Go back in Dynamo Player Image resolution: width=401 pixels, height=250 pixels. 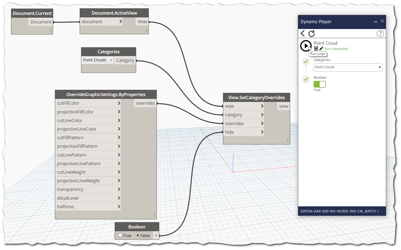(303, 33)
